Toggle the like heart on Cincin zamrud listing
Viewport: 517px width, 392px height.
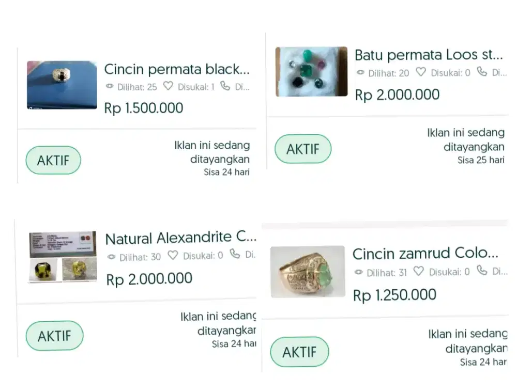(419, 272)
